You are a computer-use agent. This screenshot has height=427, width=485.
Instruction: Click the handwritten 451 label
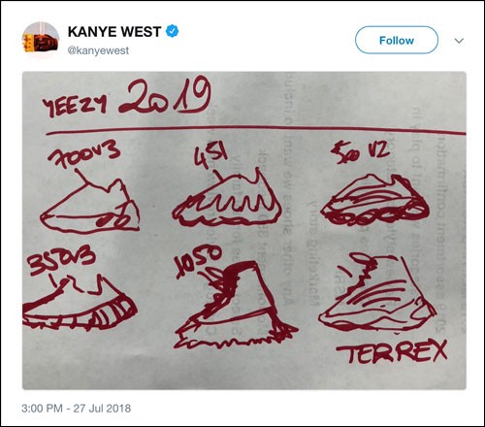210,157
